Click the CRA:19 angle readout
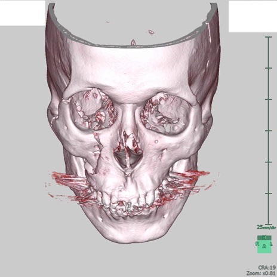The height and width of the screenshot is (277, 277). (267, 267)
